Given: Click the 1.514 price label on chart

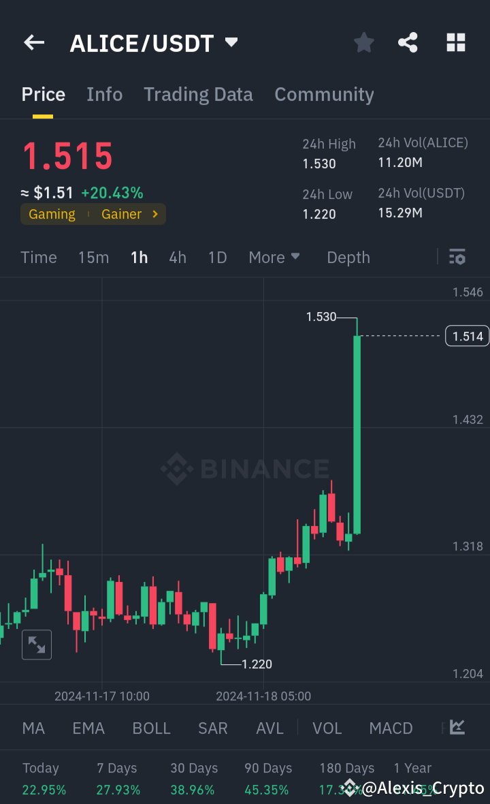Looking at the screenshot, I should 467,336.
